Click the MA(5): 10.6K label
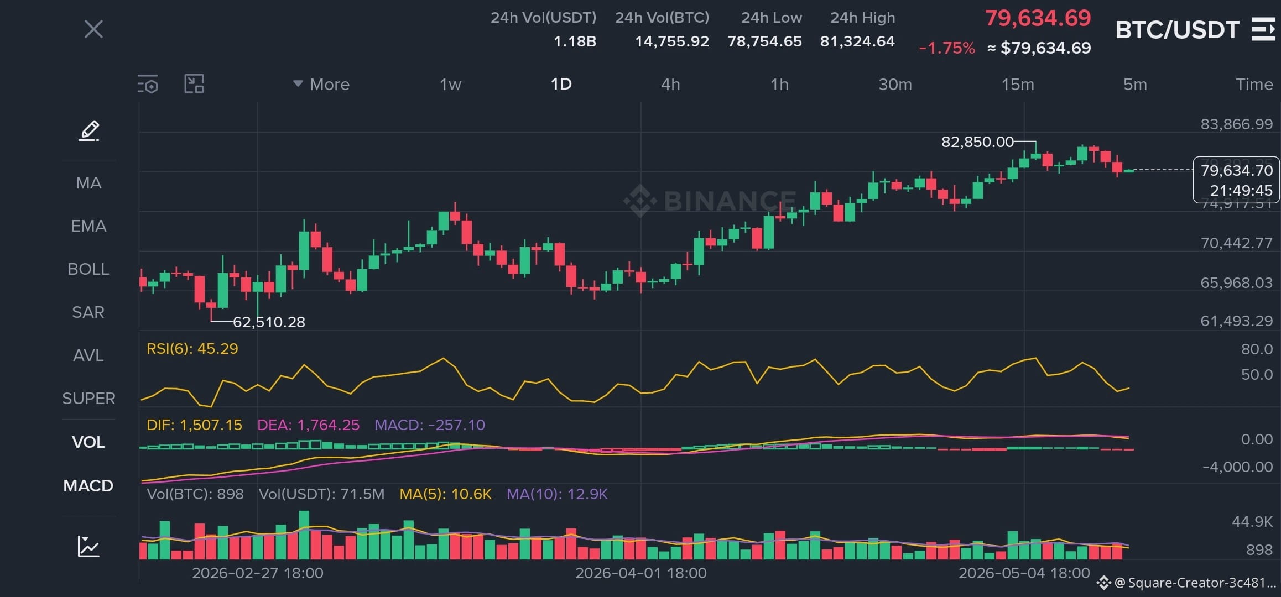The width and height of the screenshot is (1281, 597). coord(446,494)
